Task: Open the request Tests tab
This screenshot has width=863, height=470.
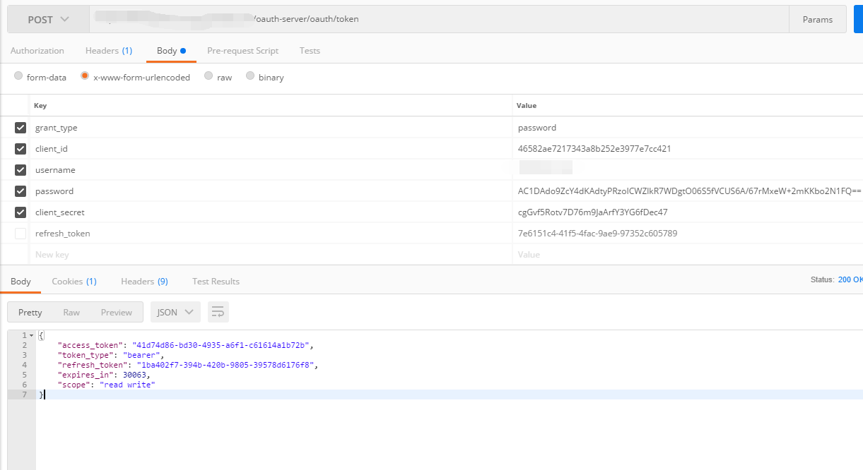Action: click(310, 51)
